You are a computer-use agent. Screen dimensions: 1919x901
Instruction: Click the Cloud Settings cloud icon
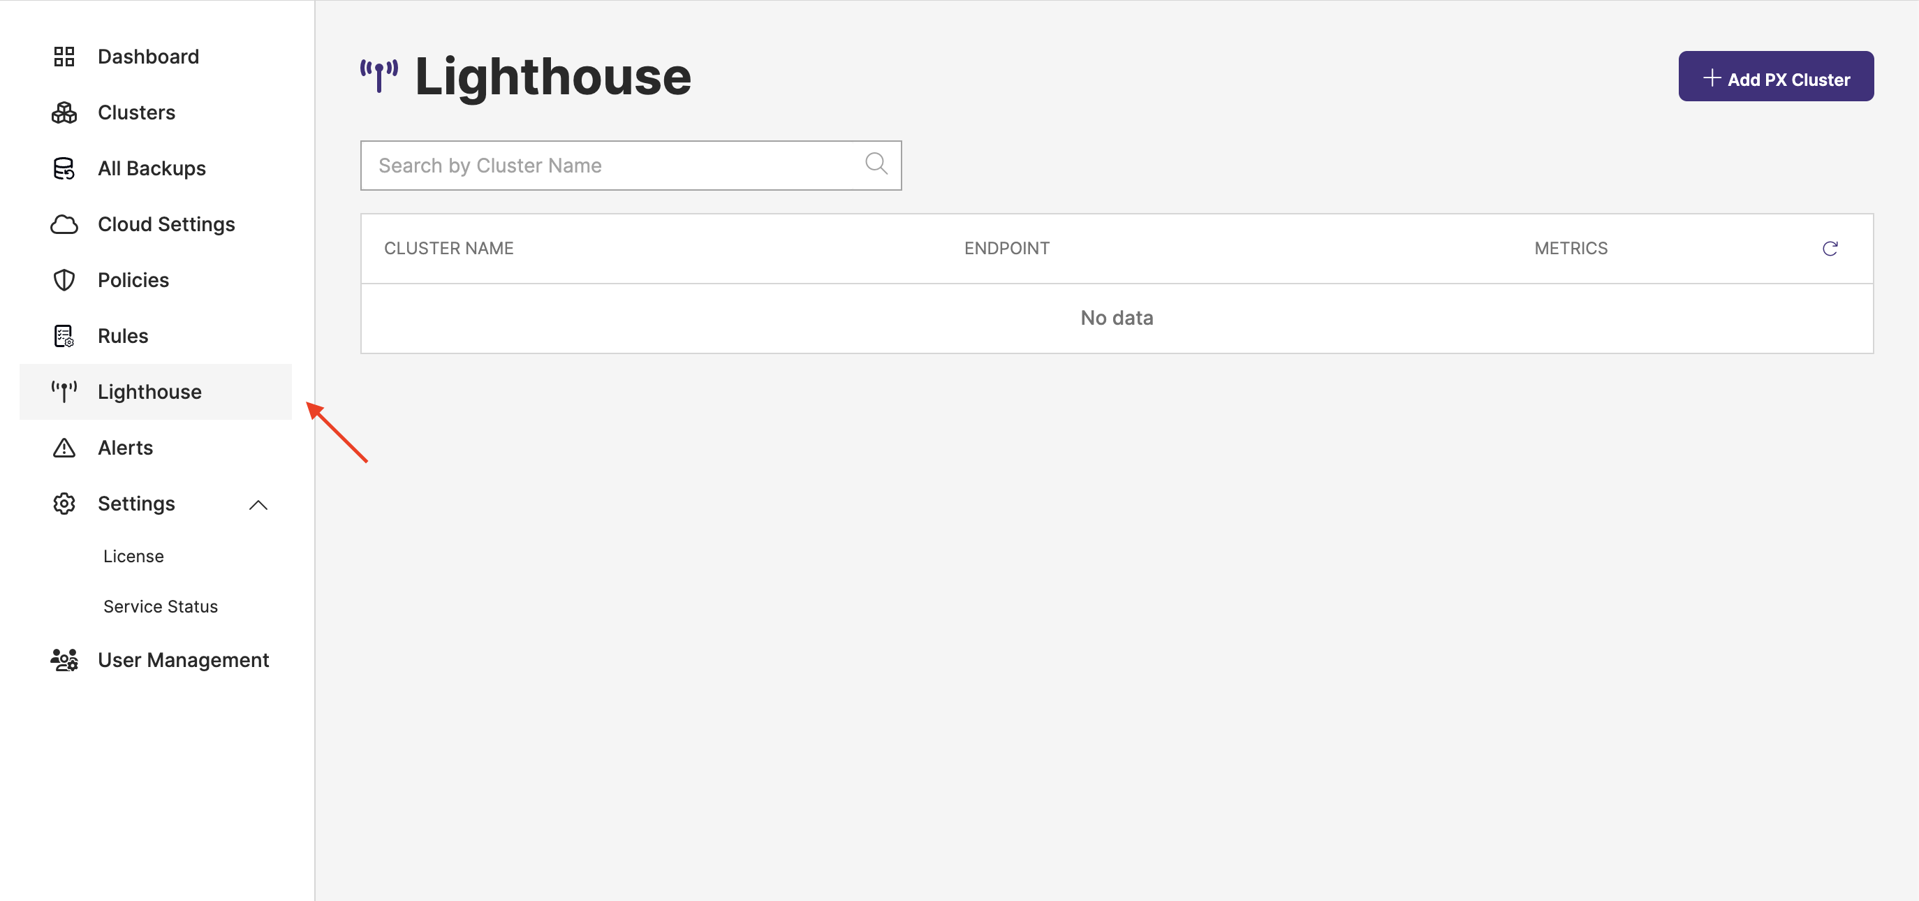[64, 224]
